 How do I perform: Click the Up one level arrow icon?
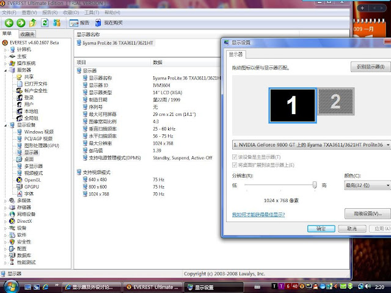point(33,23)
